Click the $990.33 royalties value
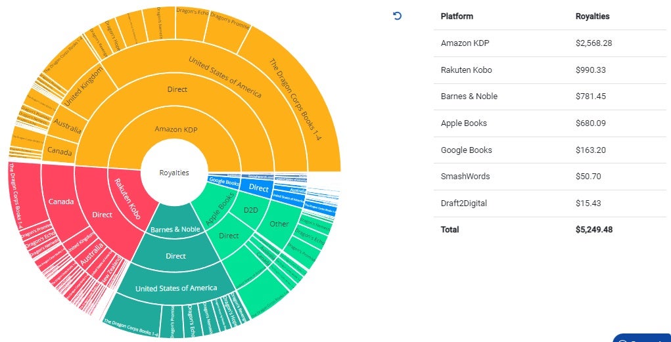Viewport: 671px width, 342px height. (x=591, y=70)
